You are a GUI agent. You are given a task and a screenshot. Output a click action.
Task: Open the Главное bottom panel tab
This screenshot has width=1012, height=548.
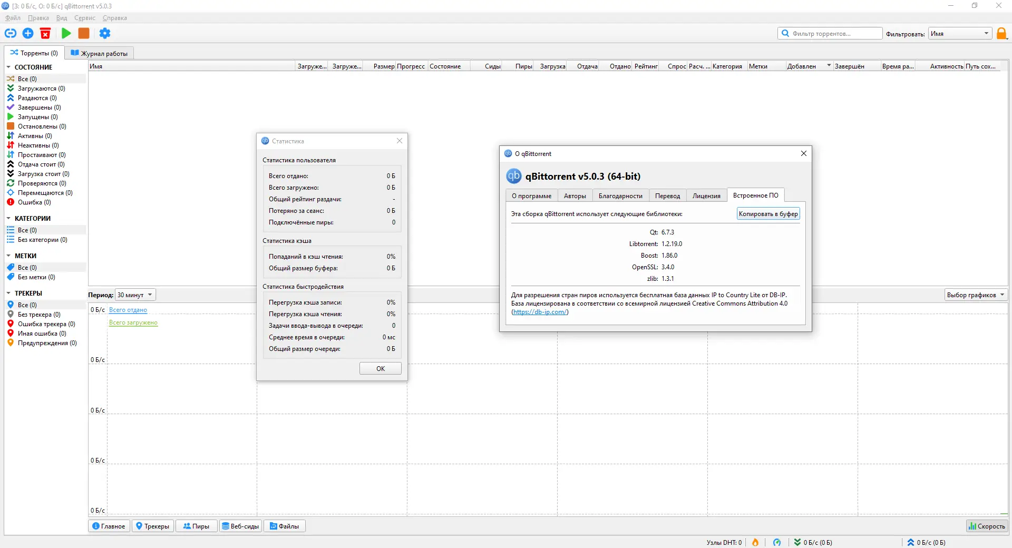tap(109, 526)
